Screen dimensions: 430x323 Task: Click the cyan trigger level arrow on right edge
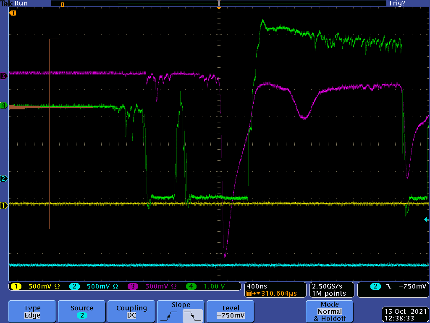[426, 219]
